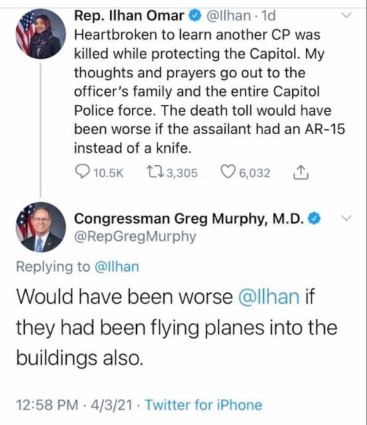Open Ilhan Omar's tweet text about Capitol Police

(x=209, y=92)
